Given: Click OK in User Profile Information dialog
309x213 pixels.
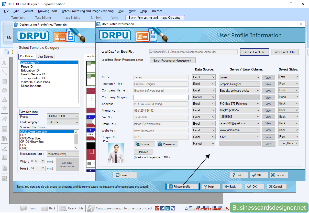Looking at the screenshot, I should (x=259, y=175).
